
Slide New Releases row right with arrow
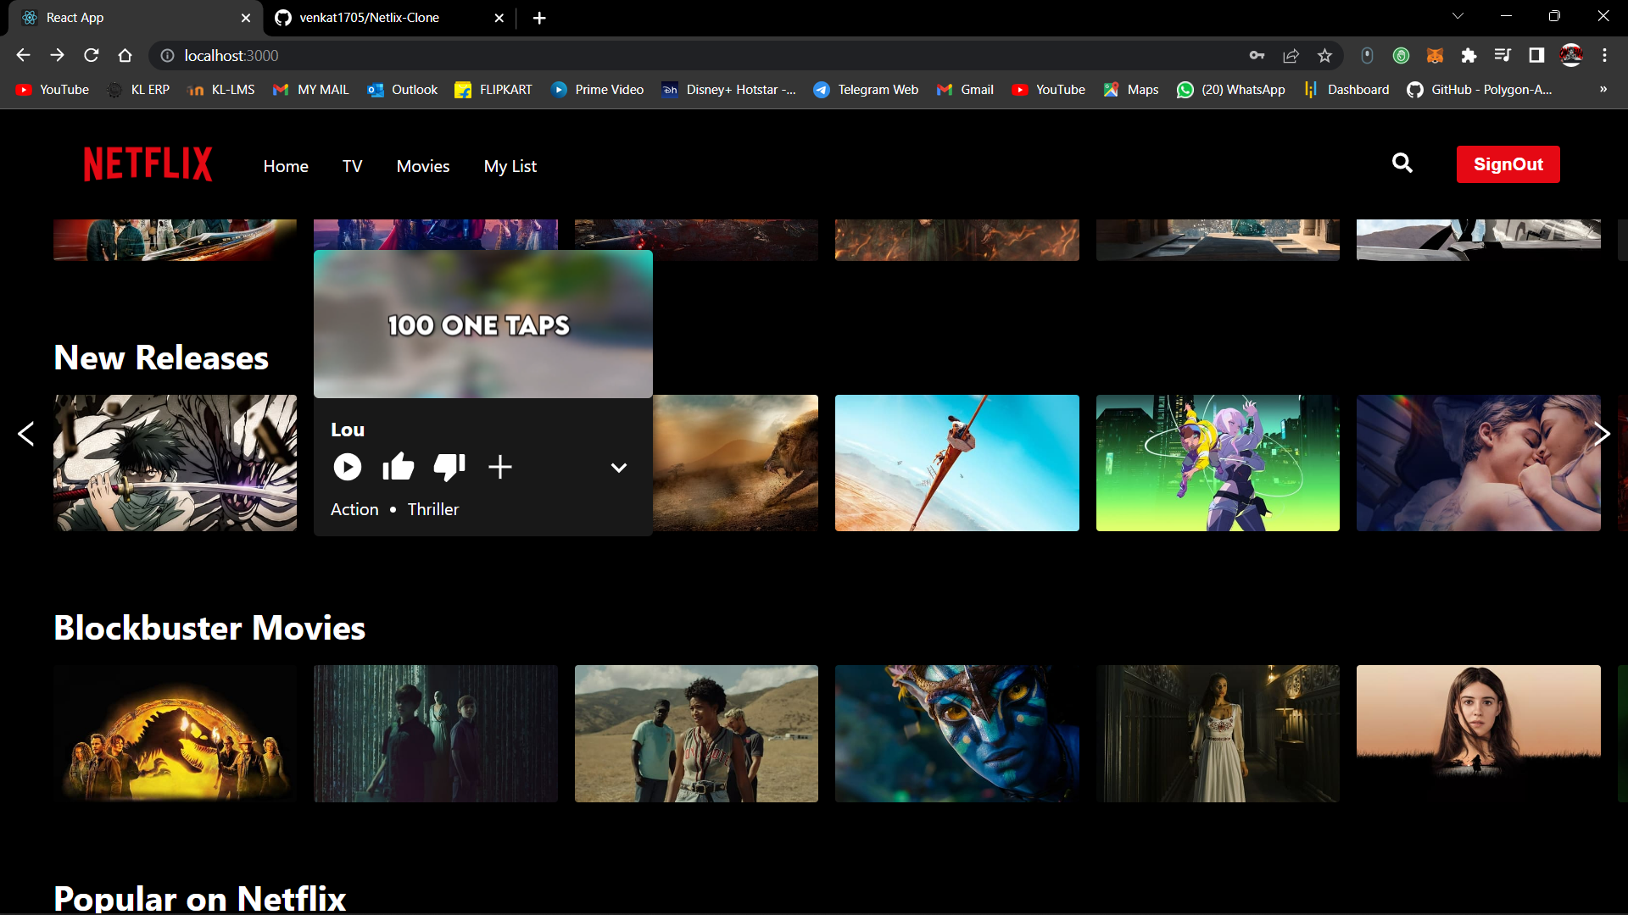(x=1601, y=434)
